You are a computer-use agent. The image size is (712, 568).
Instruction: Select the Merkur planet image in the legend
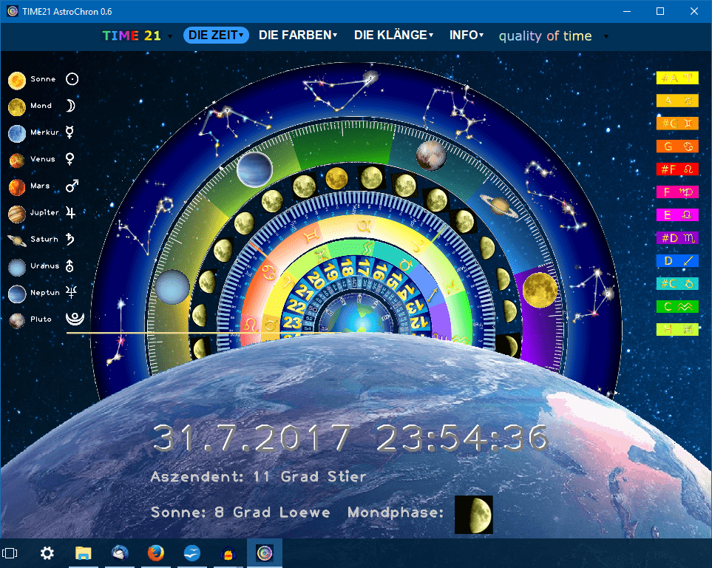tap(17, 134)
